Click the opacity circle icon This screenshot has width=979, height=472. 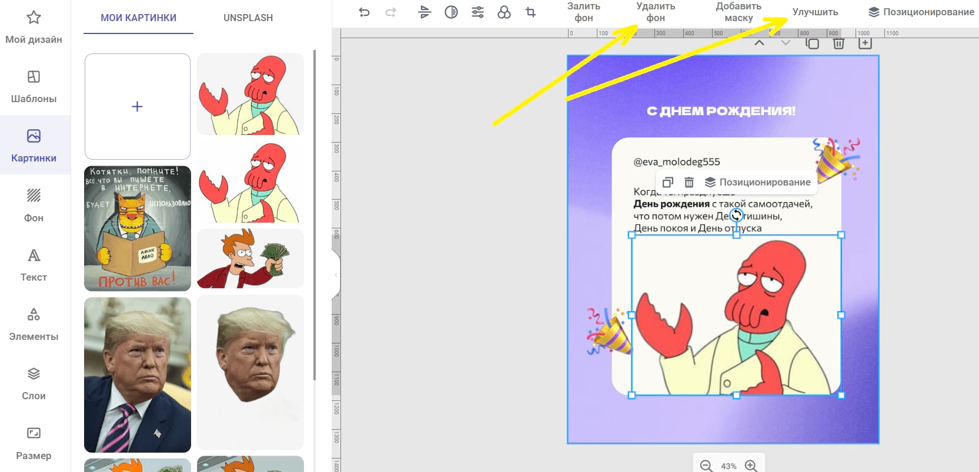(451, 12)
